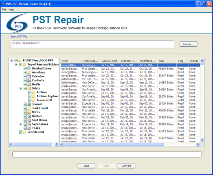Click the Sent Items folder icon
The image size is (213, 175).
tap(29, 120)
